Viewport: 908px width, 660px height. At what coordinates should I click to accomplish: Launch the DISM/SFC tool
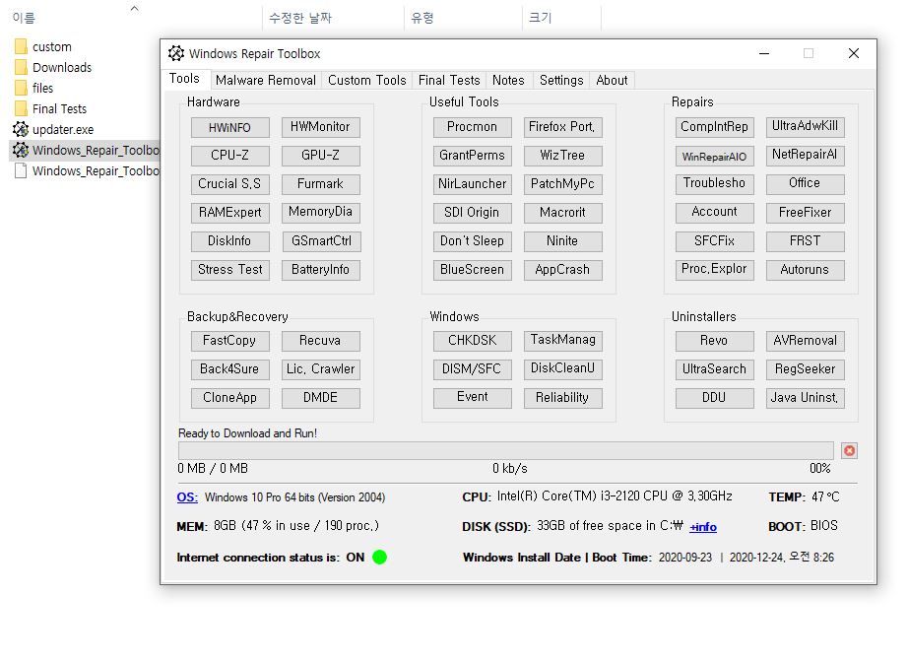coord(473,369)
